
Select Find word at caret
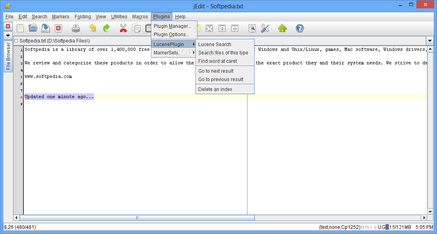tap(225, 61)
